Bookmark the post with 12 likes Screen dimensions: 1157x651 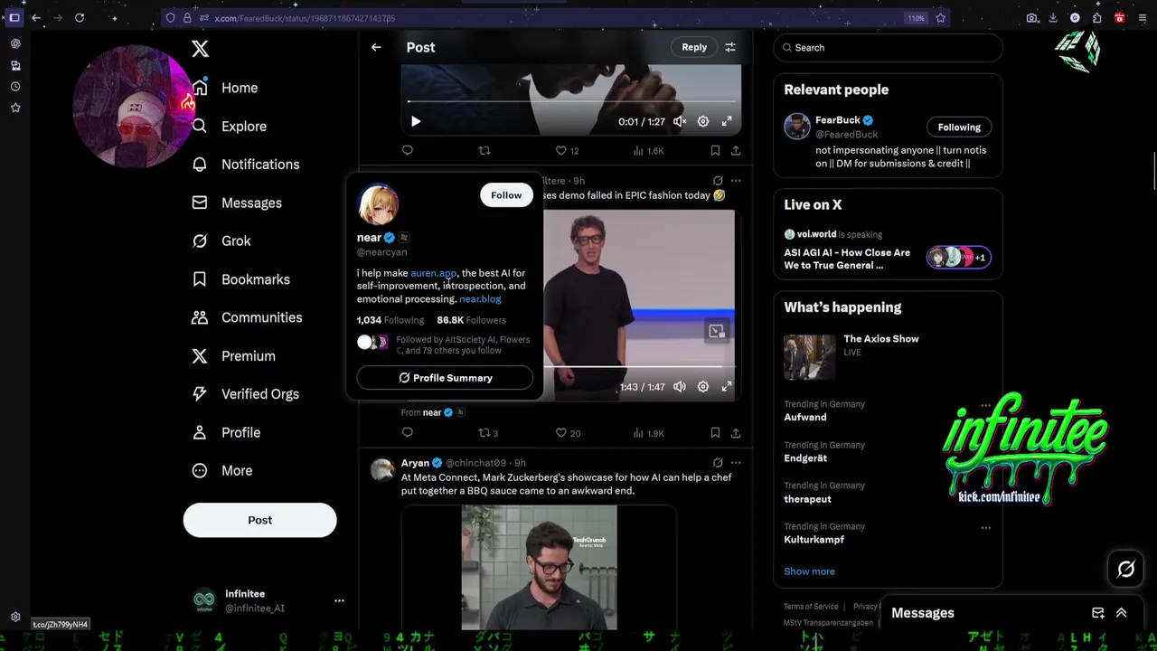pos(715,150)
